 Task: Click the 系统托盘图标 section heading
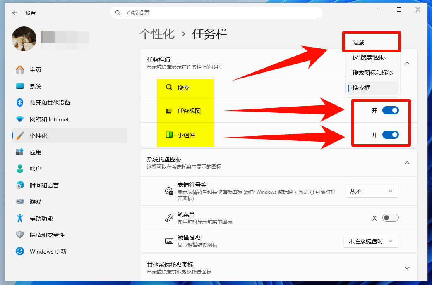pyautogui.click(x=164, y=159)
